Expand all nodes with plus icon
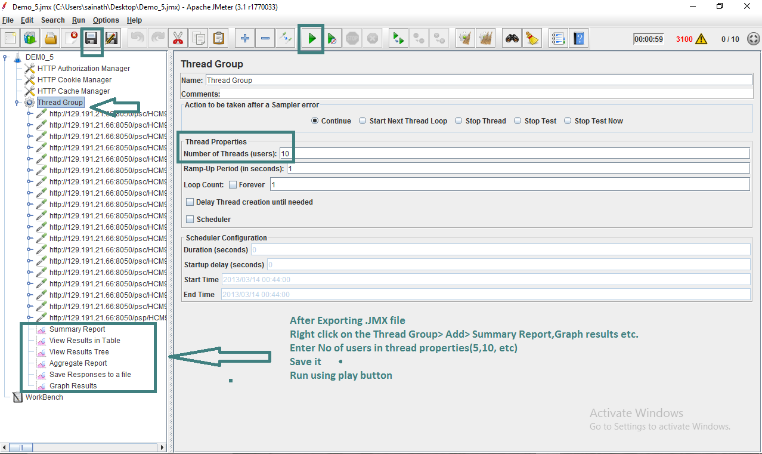 point(245,39)
